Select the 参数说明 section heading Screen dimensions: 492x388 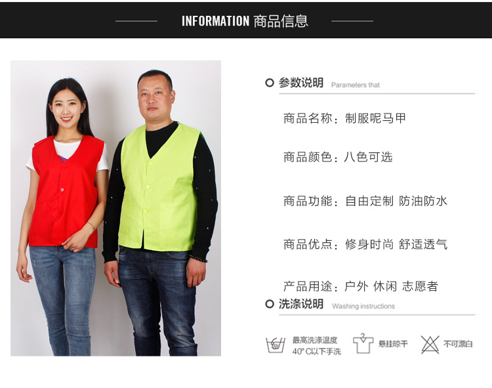(x=301, y=83)
